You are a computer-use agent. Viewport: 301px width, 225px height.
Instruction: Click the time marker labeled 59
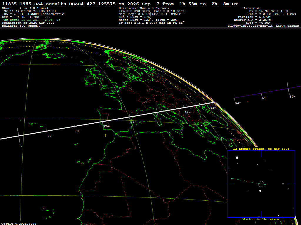[x=50, y=136]
